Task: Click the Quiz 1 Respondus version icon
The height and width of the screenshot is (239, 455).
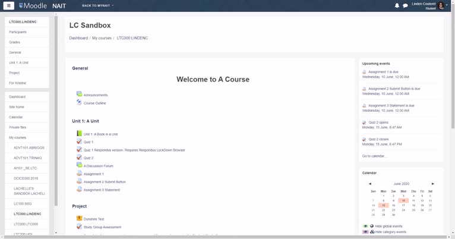Action: [79, 149]
